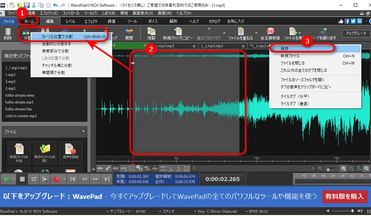Click the Stop playback button
Screen dimensions: 371x216
[x=22, y=179]
